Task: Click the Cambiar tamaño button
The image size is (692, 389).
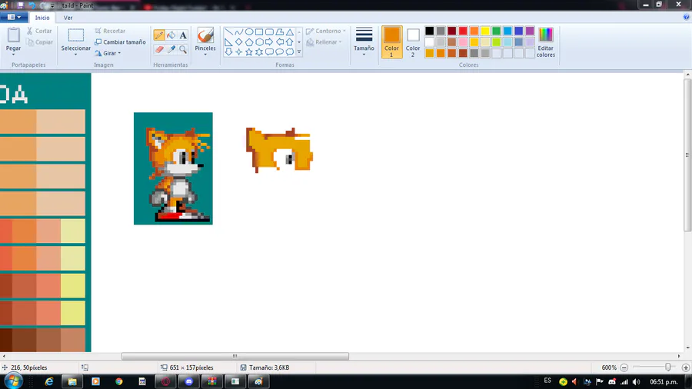Action: 120,42
